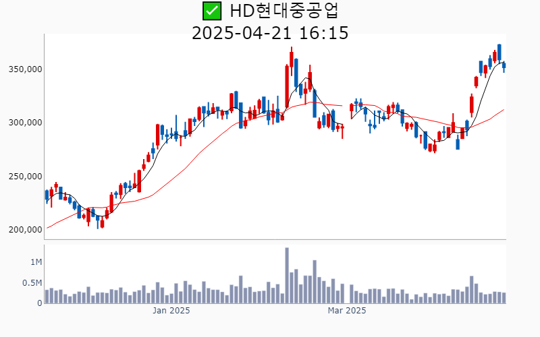
Task: Click the 0 volume axis label
Action: pos(40,303)
